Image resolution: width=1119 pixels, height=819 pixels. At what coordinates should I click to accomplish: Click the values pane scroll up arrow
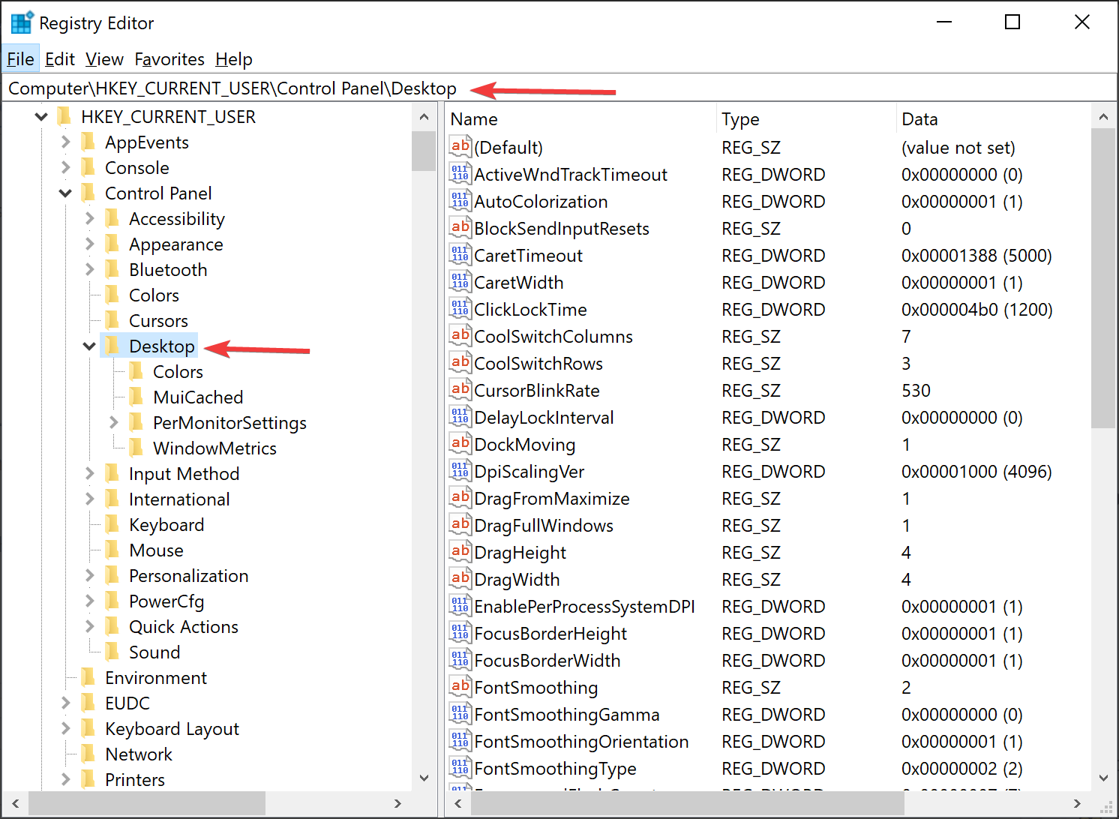pyautogui.click(x=1103, y=117)
